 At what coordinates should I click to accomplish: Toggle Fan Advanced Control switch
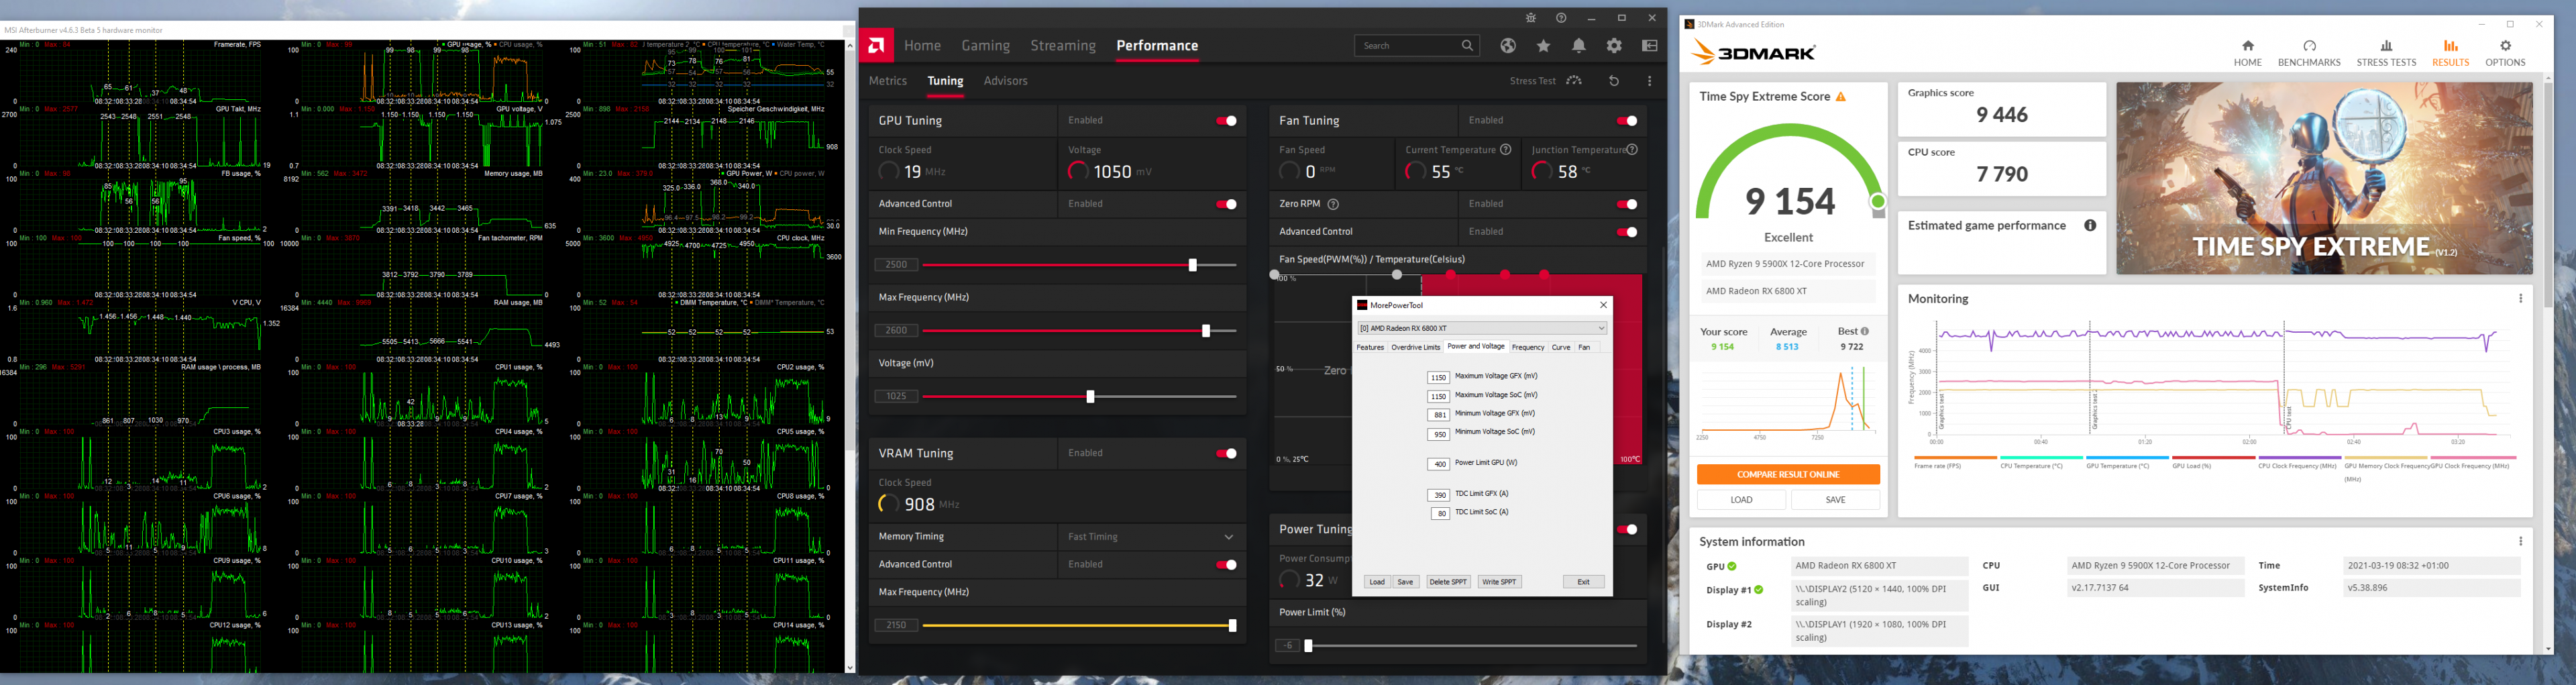click(1627, 232)
